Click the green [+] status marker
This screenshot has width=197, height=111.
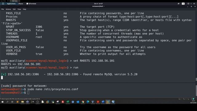[x=3, y=74]
